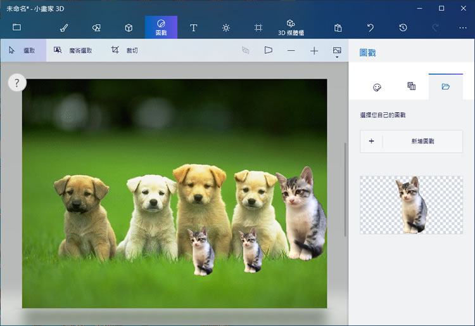Minimize the Paint 3D window
This screenshot has width=475, height=326.
[419, 8]
